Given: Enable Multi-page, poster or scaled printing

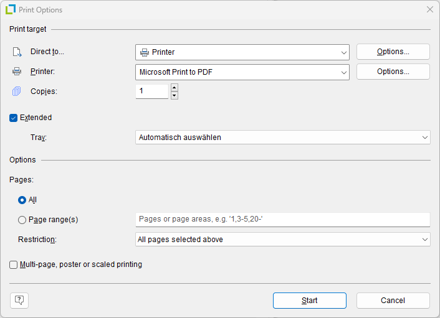Looking at the screenshot, I should pyautogui.click(x=14, y=264).
